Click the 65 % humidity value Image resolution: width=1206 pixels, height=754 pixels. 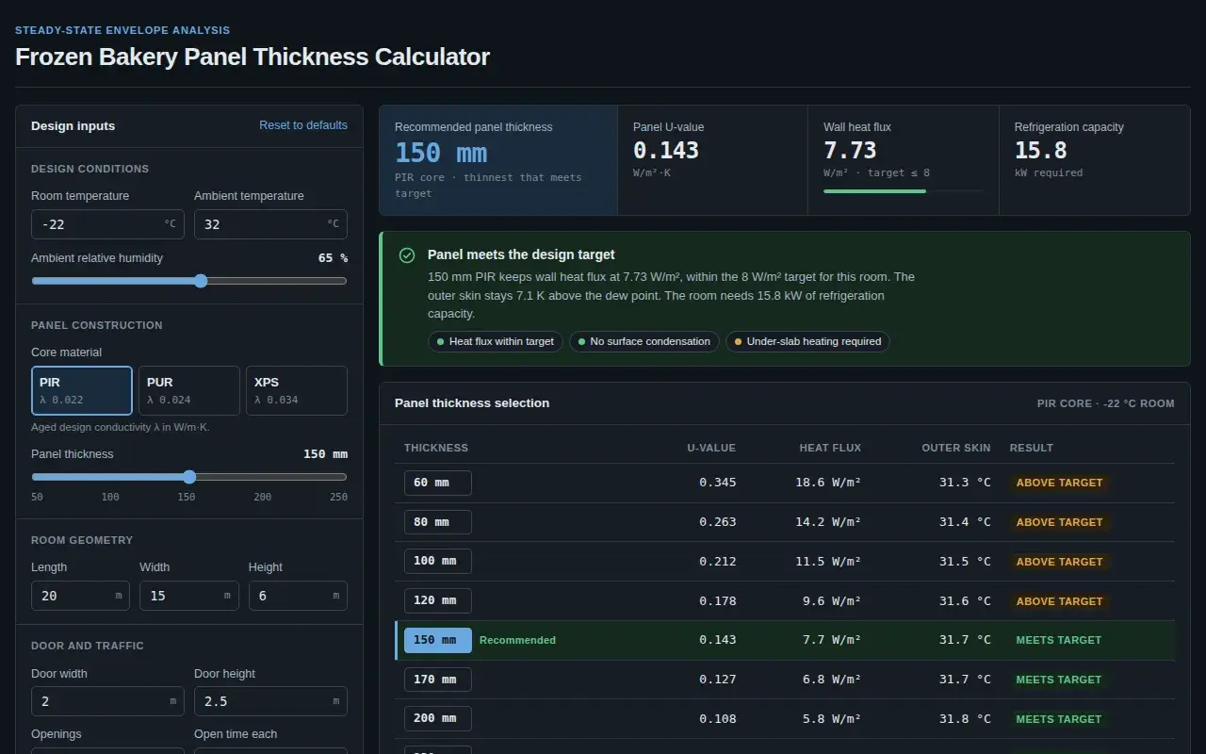[x=333, y=258]
